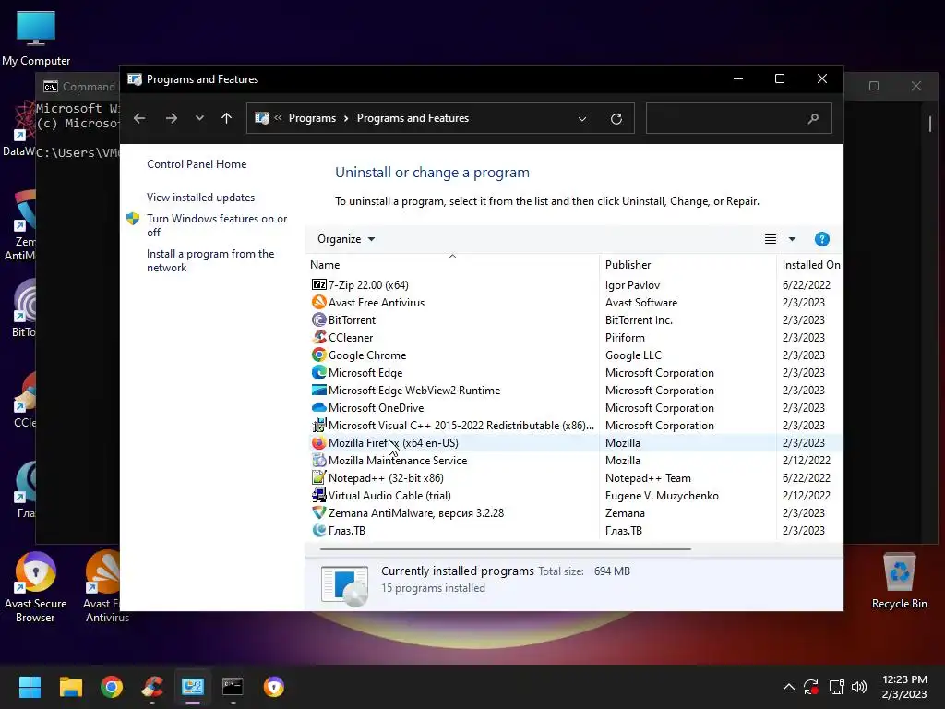
Task: Sort by Installed On column header
Action: [x=810, y=265]
